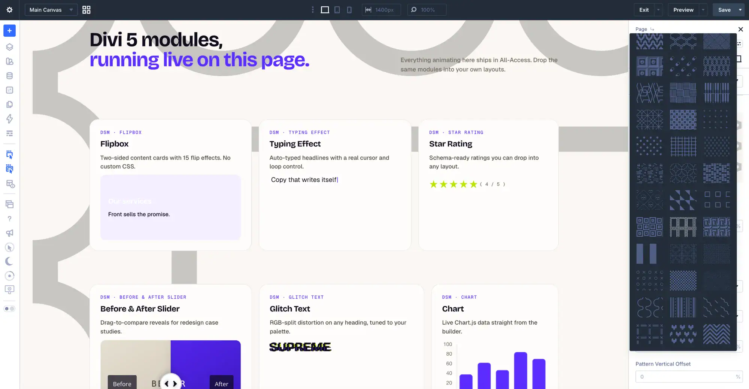
Task: Click the Pattern Vertical Offset input field
Action: (689, 377)
